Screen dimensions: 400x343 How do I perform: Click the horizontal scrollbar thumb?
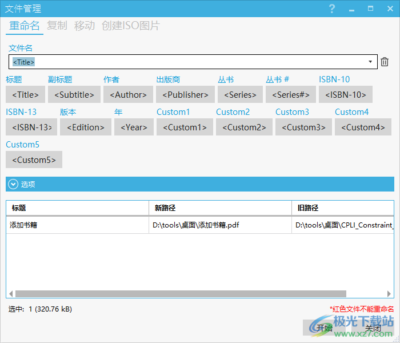tap(181, 294)
